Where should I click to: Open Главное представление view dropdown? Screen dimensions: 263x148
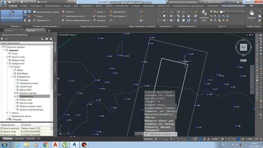(x=26, y=43)
